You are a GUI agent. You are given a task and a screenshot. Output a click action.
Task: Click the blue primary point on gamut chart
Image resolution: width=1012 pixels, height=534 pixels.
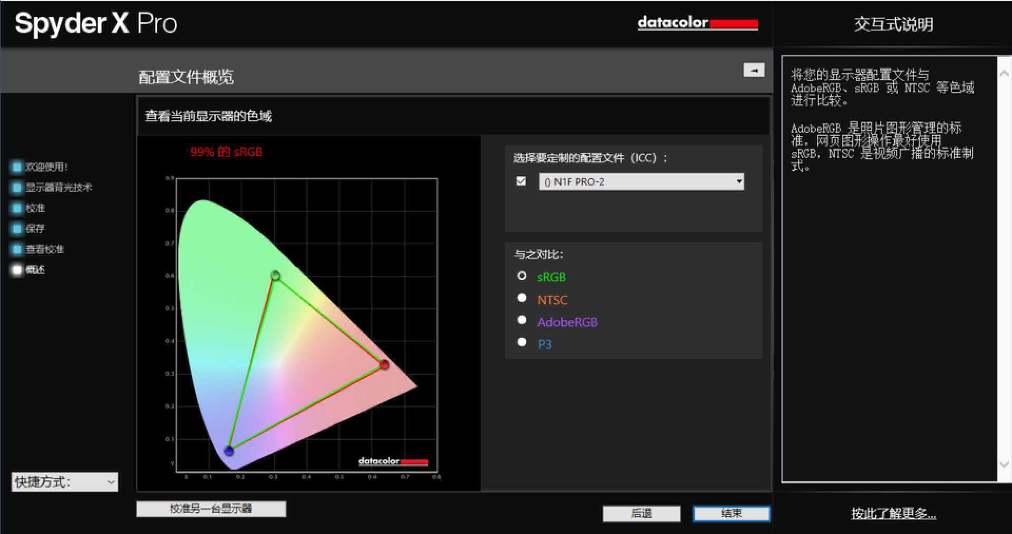tap(229, 451)
